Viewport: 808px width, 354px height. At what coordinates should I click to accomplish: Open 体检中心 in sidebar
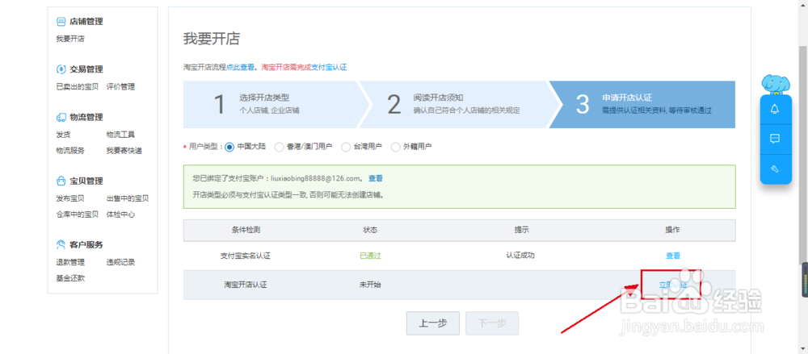pos(120,214)
